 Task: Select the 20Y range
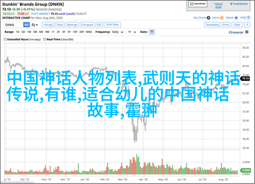tap(82, 32)
